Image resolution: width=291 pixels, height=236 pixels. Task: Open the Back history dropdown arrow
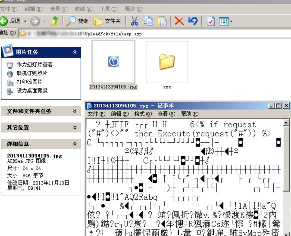tap(25, 21)
